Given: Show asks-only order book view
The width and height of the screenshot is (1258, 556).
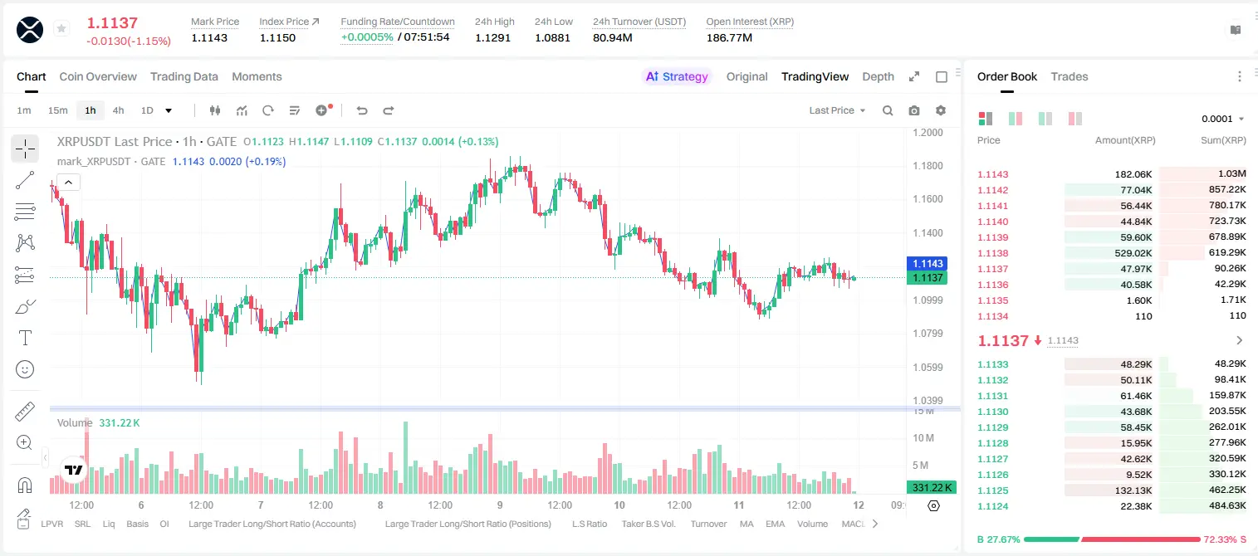Looking at the screenshot, I should coord(1075,119).
